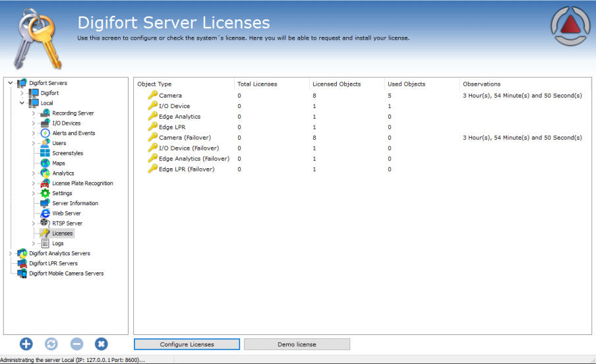Open the Configure Licenses dialog

pyautogui.click(x=187, y=344)
